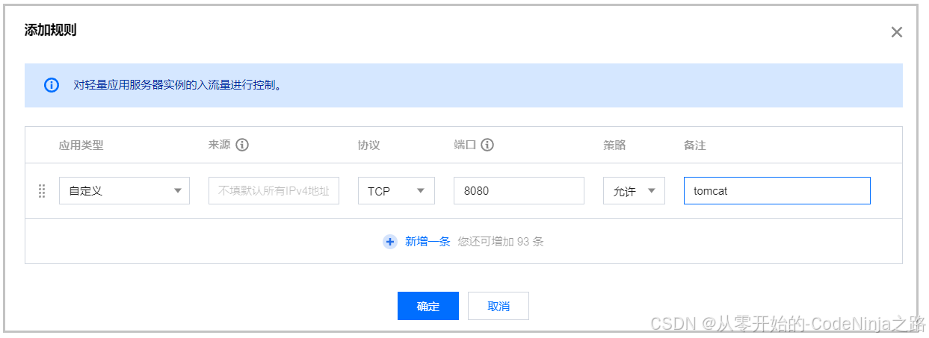Click the 应用类型 column header
The width and height of the screenshot is (929, 338).
[81, 145]
